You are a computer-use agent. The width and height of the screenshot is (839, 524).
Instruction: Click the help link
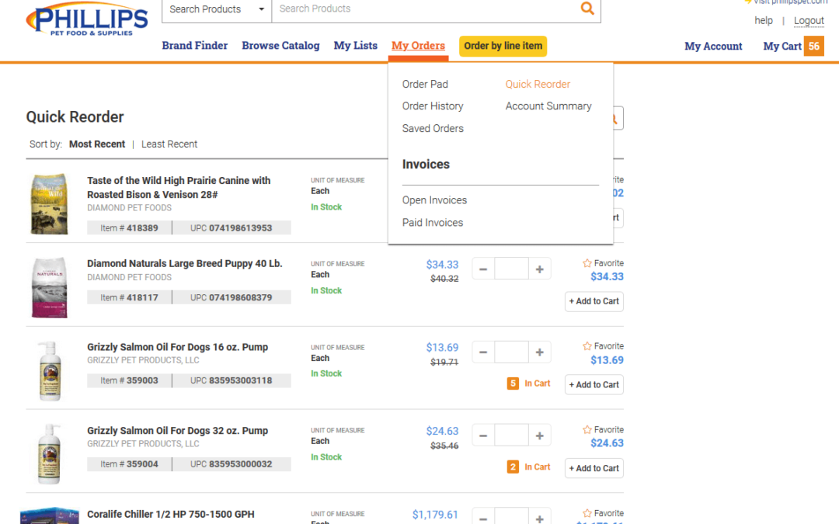click(x=764, y=20)
